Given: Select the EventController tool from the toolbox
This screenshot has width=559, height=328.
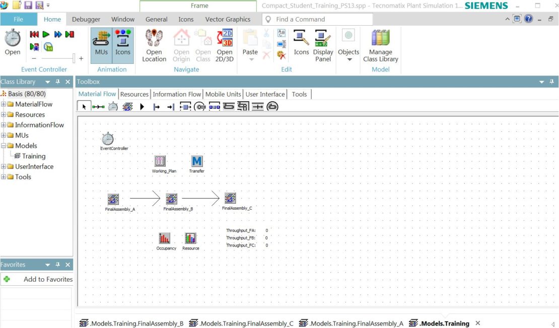Looking at the screenshot, I should click(112, 106).
